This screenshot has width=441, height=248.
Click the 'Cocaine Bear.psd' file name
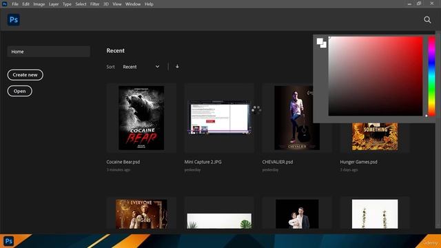(x=123, y=162)
